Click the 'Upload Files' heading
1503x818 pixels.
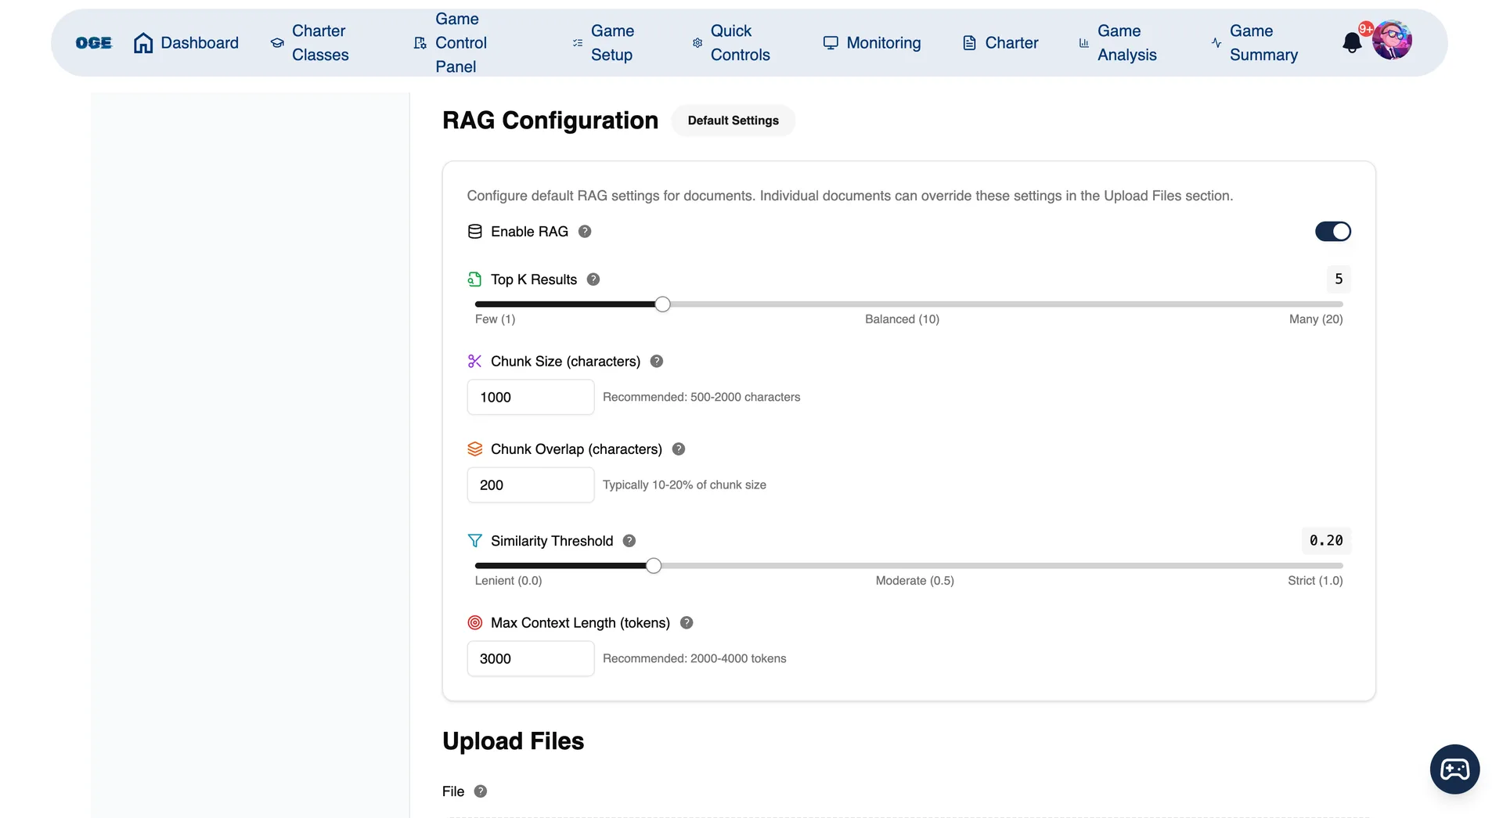pyautogui.click(x=514, y=741)
